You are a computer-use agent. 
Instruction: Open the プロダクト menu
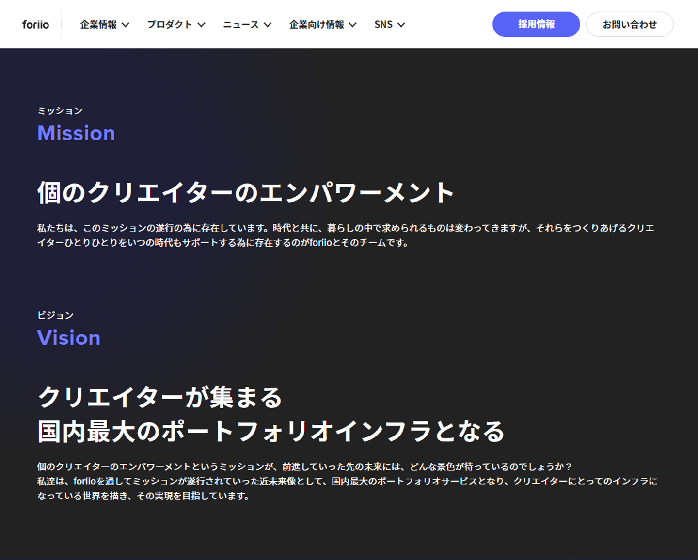pos(170,24)
